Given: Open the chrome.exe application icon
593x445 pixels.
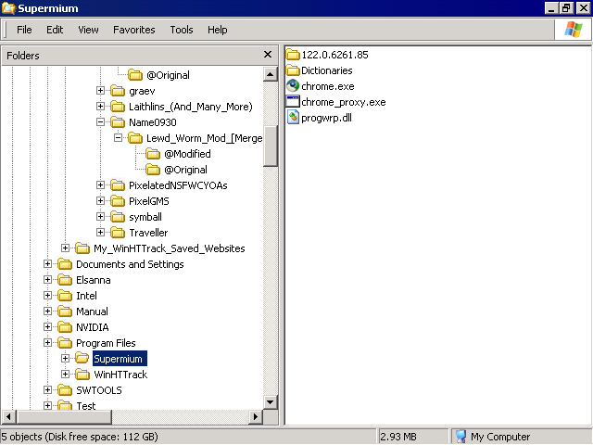Looking at the screenshot, I should point(293,86).
